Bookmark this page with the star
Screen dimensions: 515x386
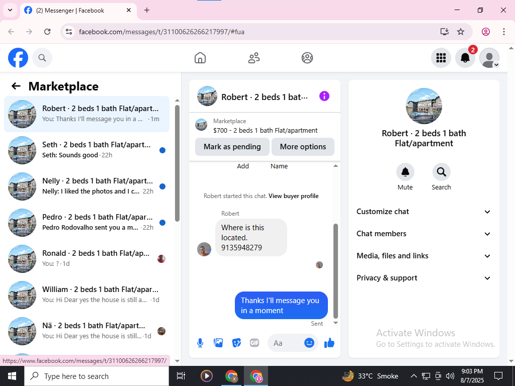point(461,32)
